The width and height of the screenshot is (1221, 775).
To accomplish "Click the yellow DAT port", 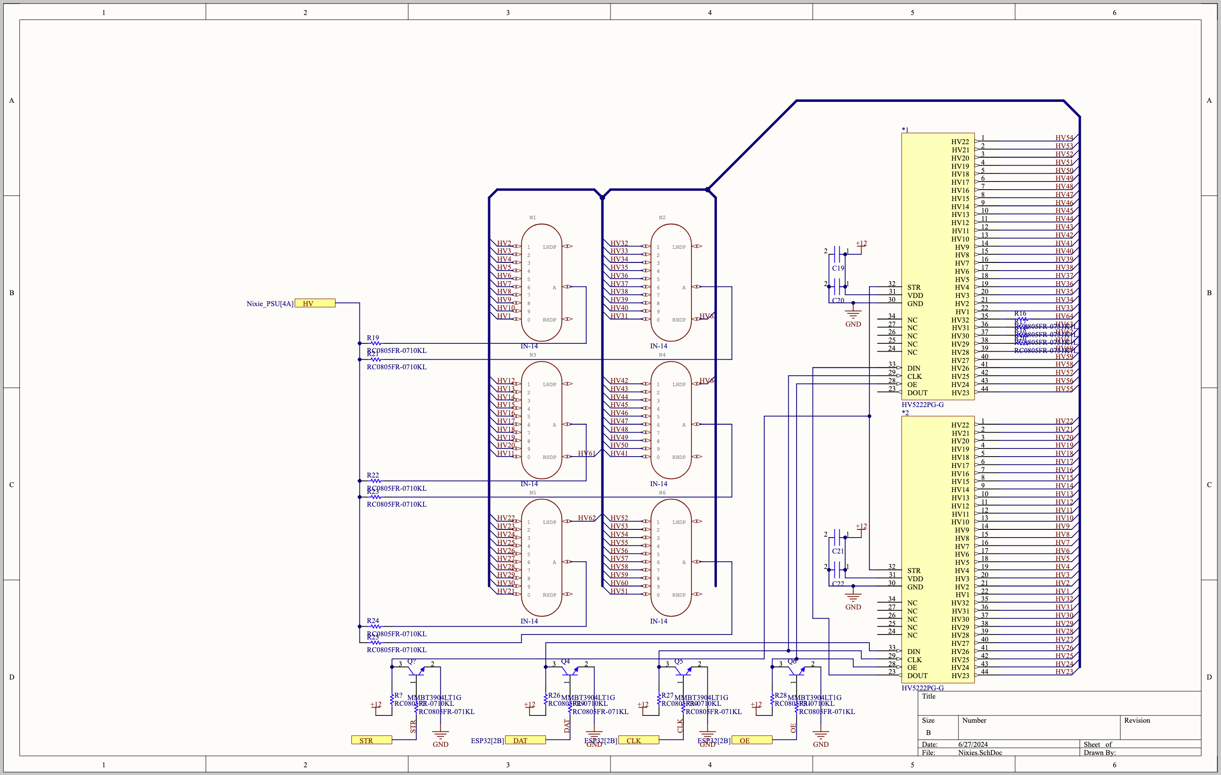I will click(x=525, y=740).
